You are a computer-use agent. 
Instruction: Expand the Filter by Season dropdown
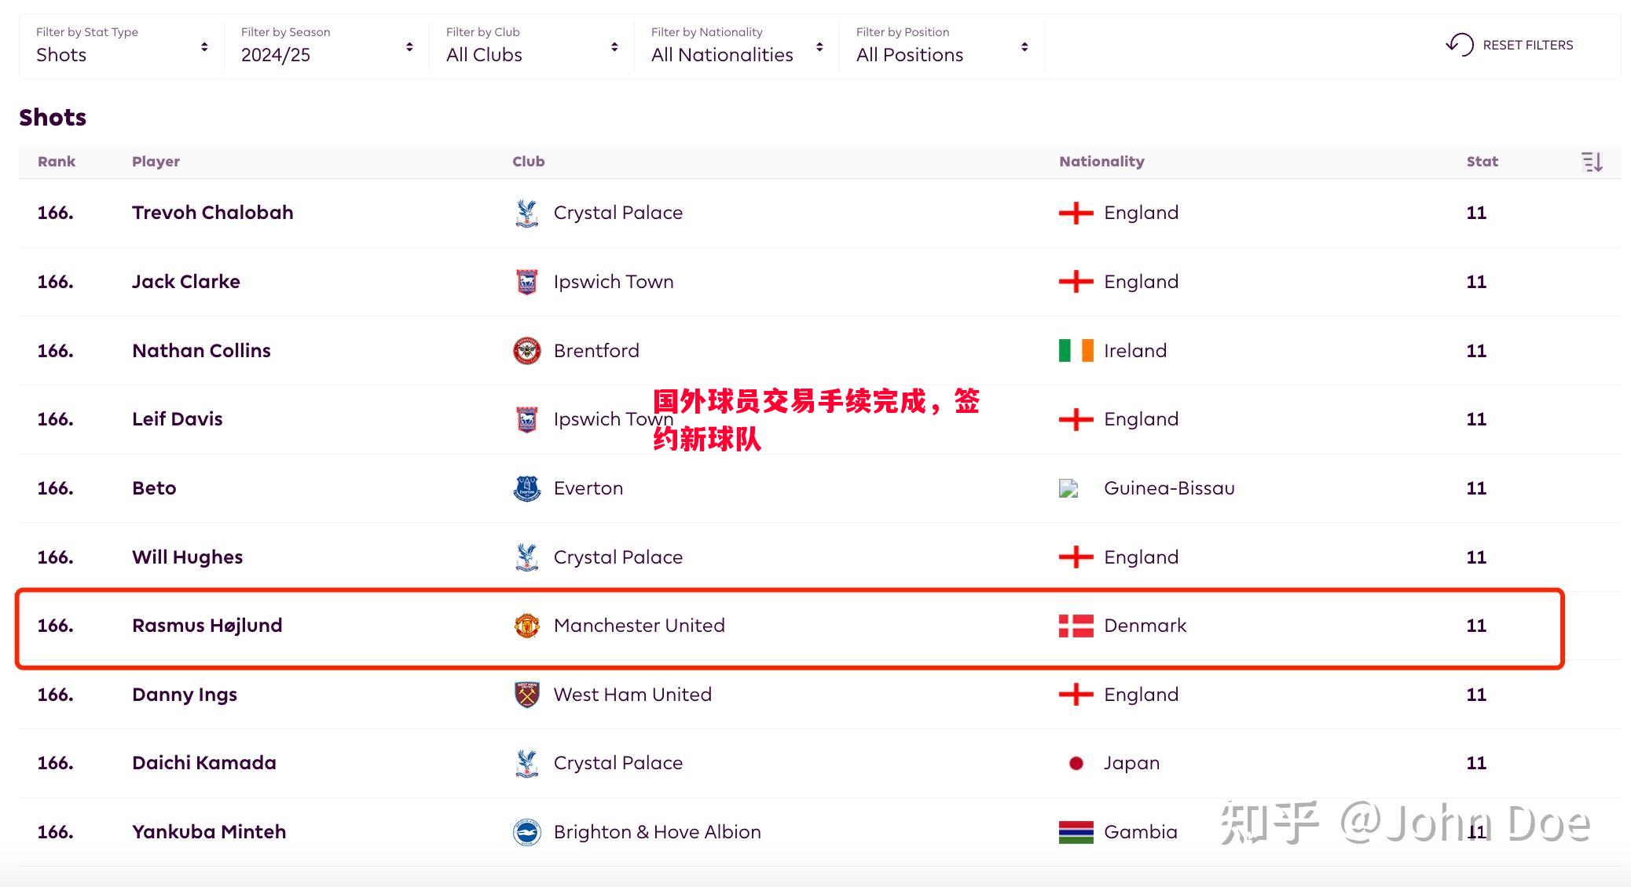(x=327, y=46)
